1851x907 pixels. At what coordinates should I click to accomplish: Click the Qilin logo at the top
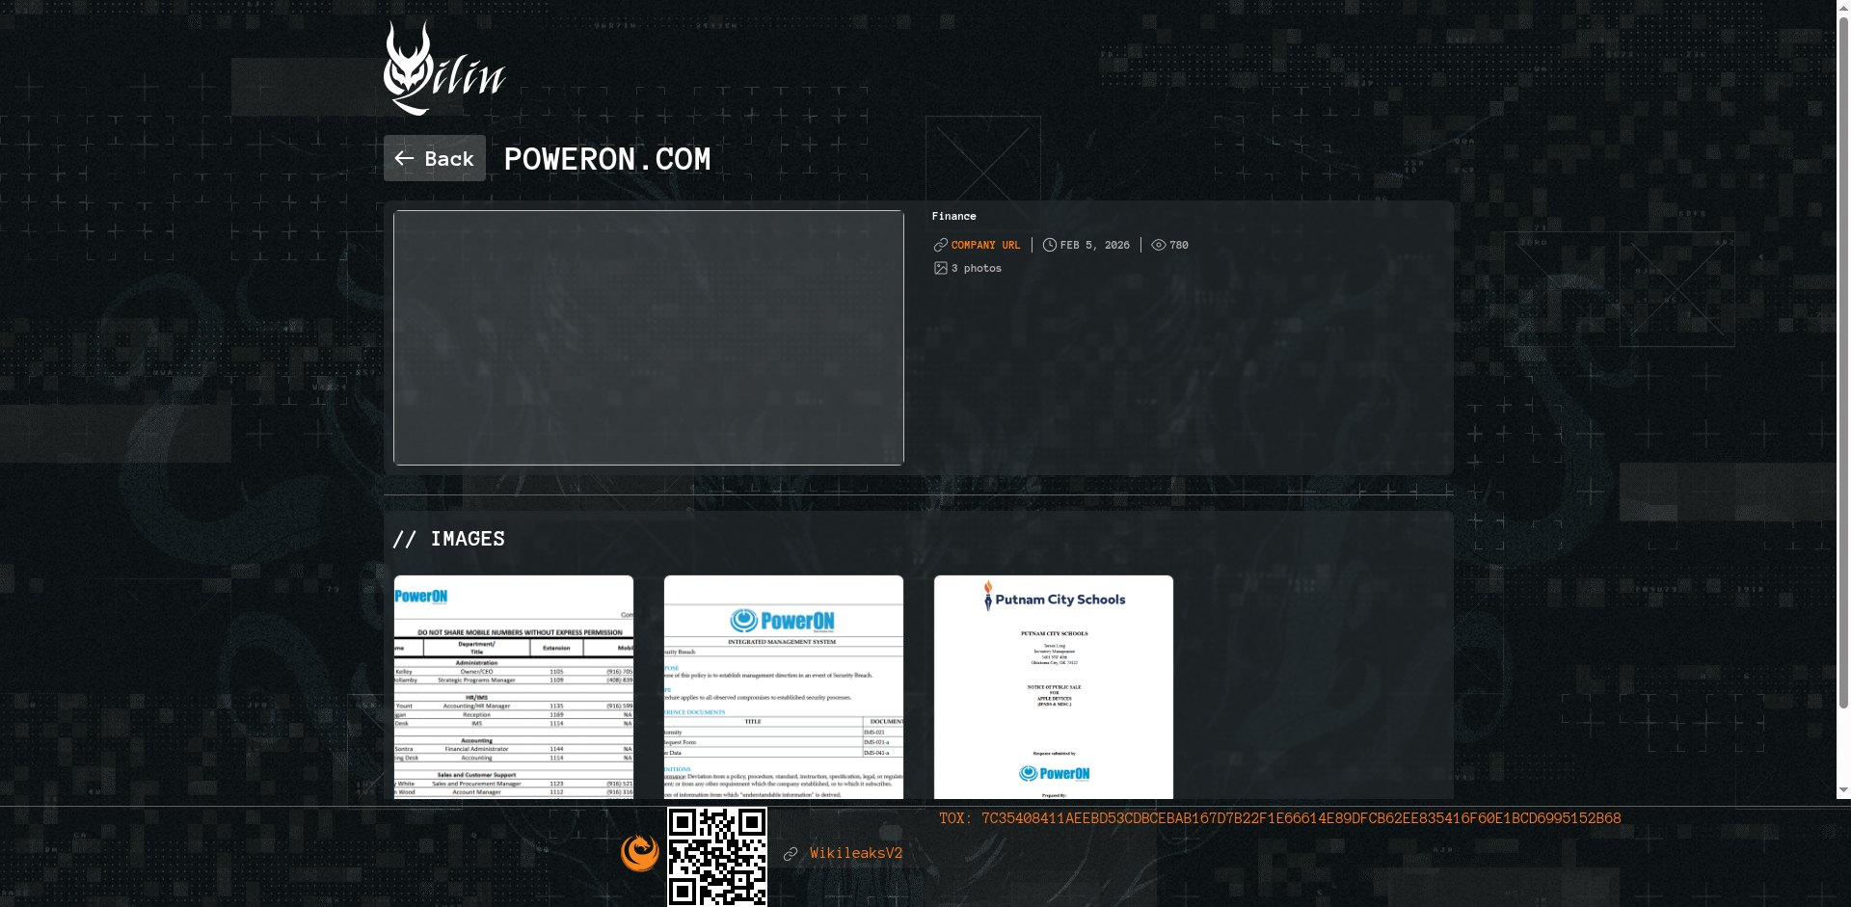point(445,65)
